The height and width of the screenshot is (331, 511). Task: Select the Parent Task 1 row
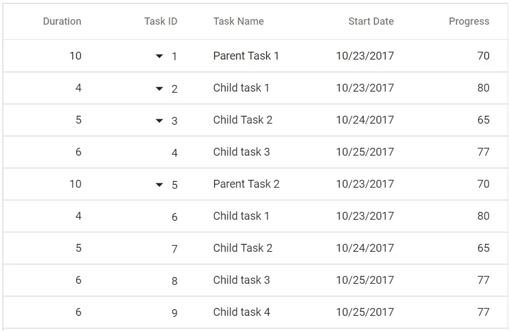click(246, 56)
